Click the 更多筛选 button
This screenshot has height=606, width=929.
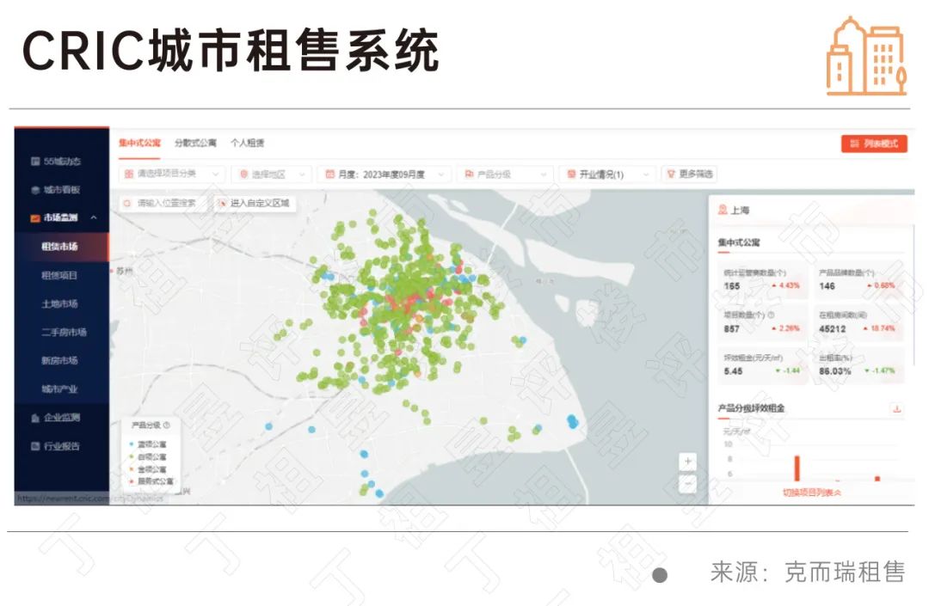tap(688, 174)
